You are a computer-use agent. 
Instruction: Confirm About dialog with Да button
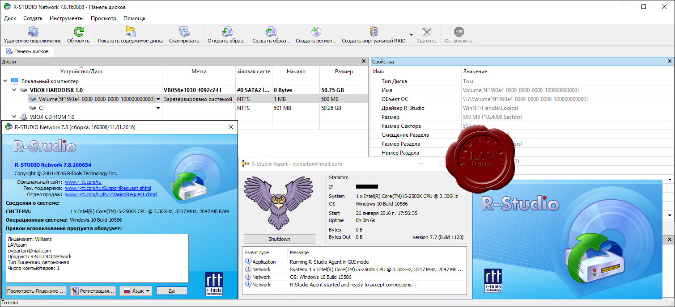(172, 291)
